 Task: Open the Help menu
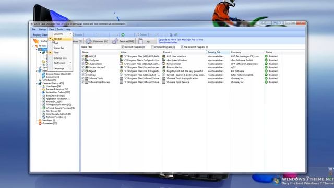click(68, 29)
